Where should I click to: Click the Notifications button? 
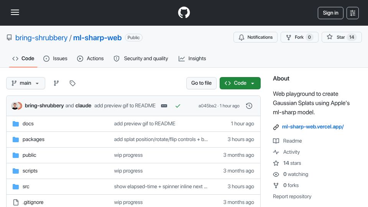coord(255,37)
